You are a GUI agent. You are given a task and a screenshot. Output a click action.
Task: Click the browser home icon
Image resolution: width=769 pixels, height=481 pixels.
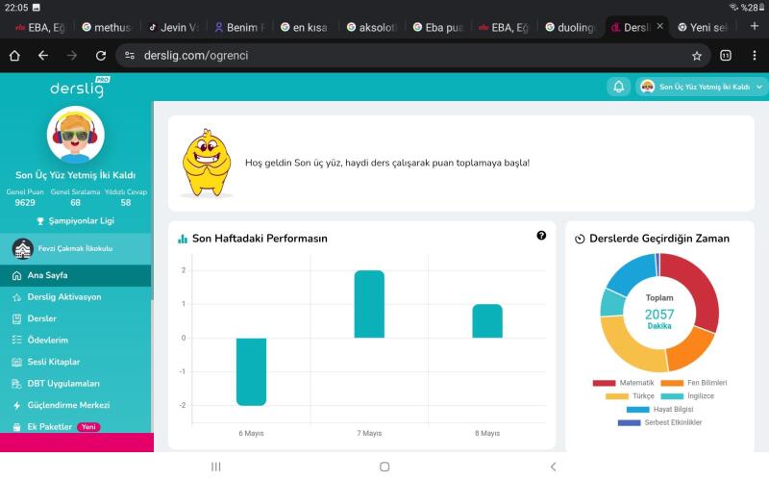pyautogui.click(x=14, y=56)
